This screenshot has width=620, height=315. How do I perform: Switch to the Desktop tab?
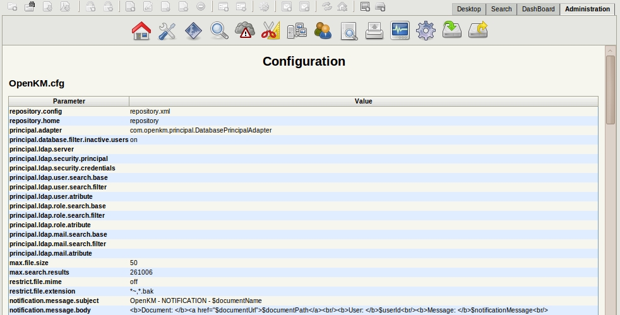tap(469, 9)
